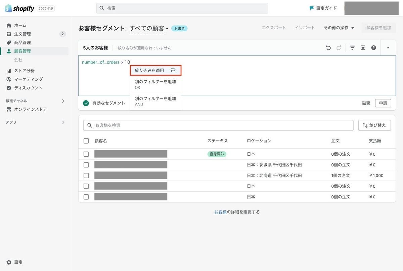Click the undo arrow icon in editor
Image resolution: width=403 pixels, height=271 pixels.
(x=328, y=48)
